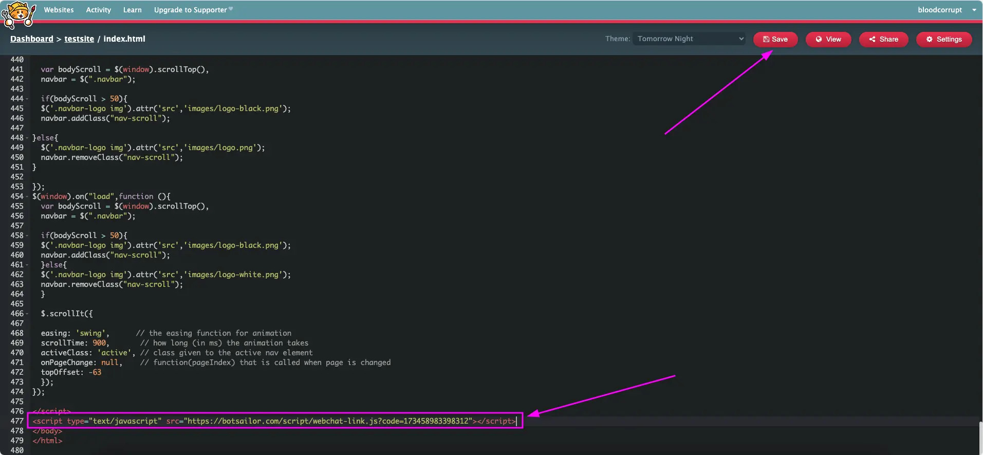Click the vertical scrollbar thumb of the editor

pyautogui.click(x=980, y=438)
